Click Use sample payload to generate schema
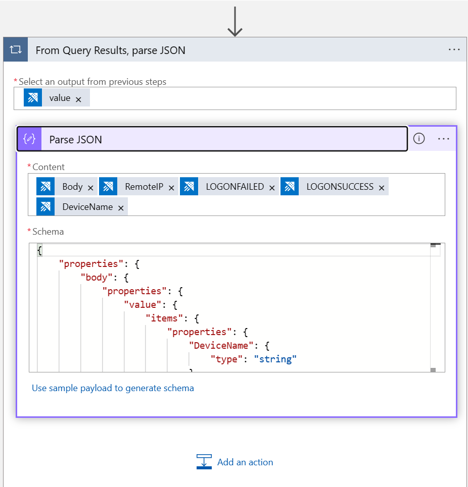This screenshot has width=468, height=487. click(113, 388)
